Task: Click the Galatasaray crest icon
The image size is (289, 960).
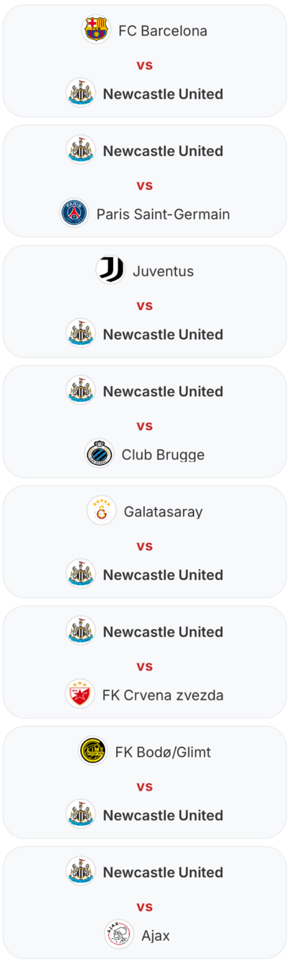Action: coord(101,511)
